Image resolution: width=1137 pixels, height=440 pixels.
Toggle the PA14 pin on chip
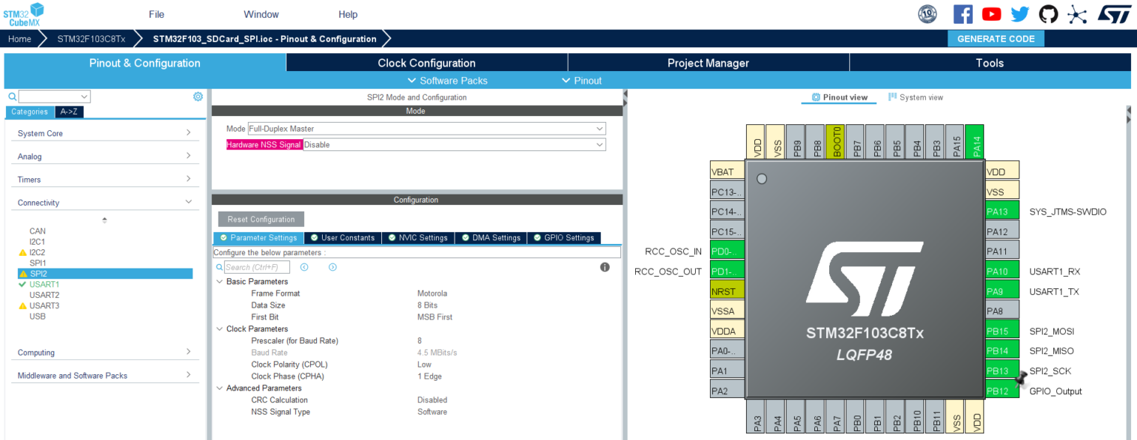coord(976,141)
